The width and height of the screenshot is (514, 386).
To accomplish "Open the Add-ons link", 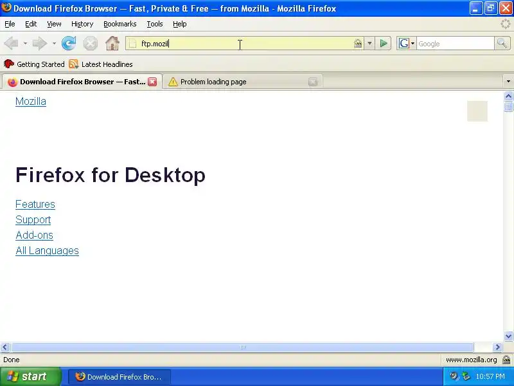I will (34, 235).
